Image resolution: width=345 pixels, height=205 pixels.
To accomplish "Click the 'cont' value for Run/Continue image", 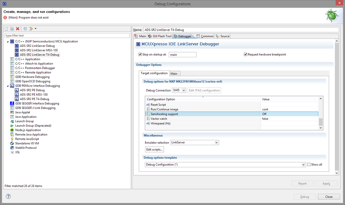I will coord(265,109).
